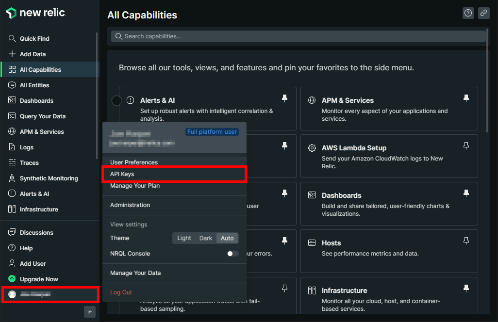This screenshot has width=498, height=322.
Task: Select the Auto theme option
Action: point(227,238)
